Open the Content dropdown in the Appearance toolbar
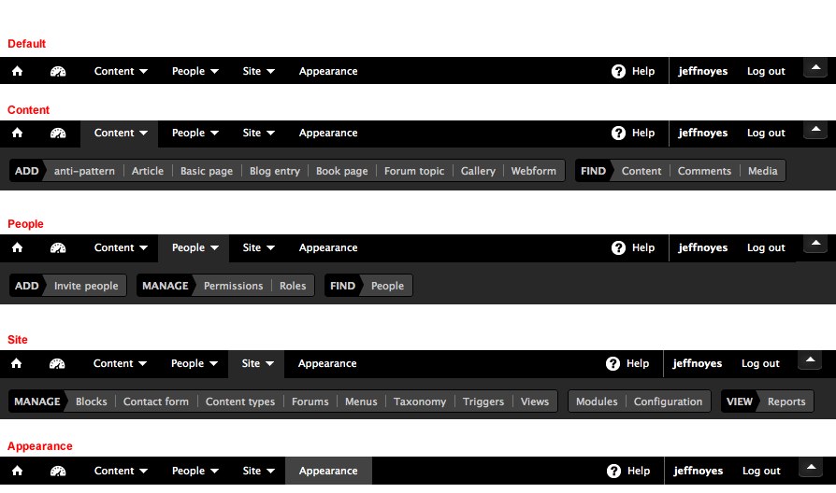Screen dimensions: 836x493 [x=121, y=471]
